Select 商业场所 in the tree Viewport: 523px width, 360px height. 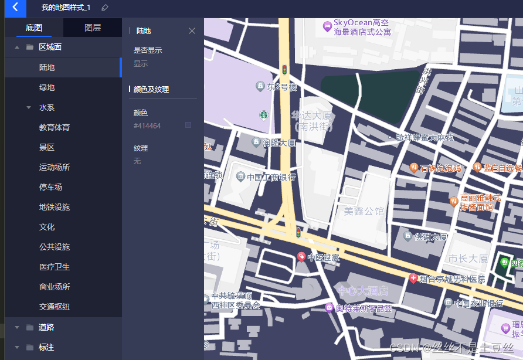tap(63, 287)
